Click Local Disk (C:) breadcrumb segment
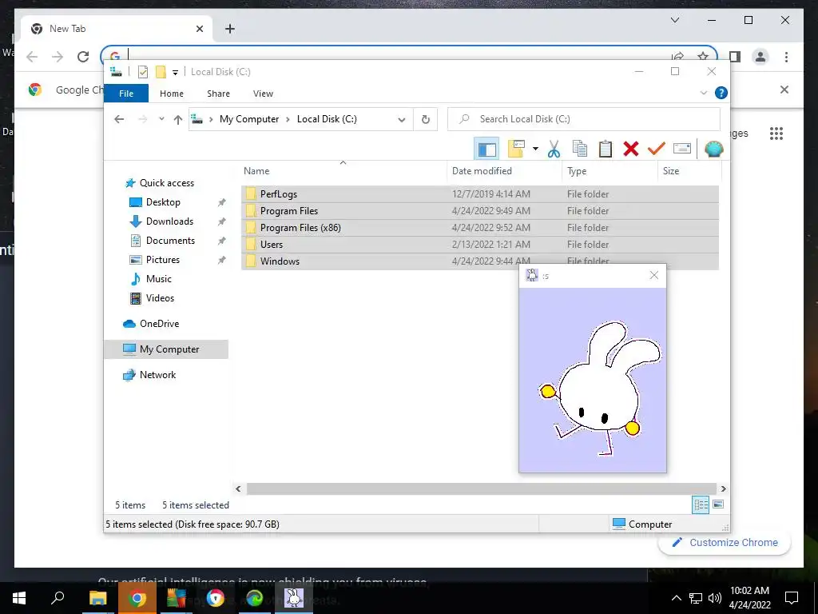The width and height of the screenshot is (818, 614). 327,119
